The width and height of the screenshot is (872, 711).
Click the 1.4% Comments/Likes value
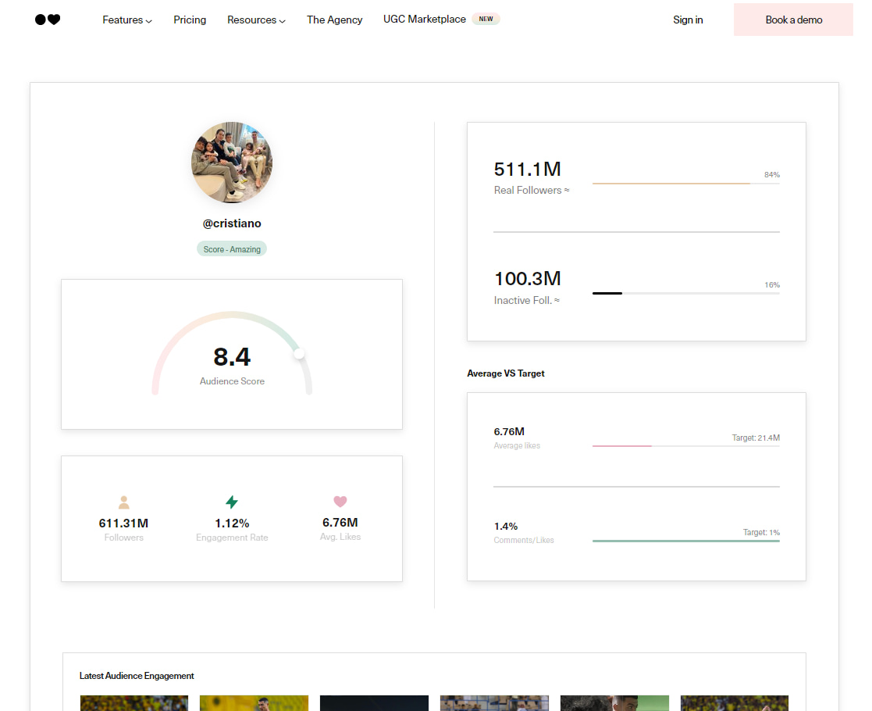506,526
